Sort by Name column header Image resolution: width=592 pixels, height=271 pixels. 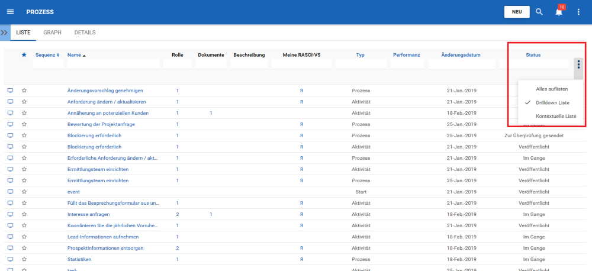(75, 55)
